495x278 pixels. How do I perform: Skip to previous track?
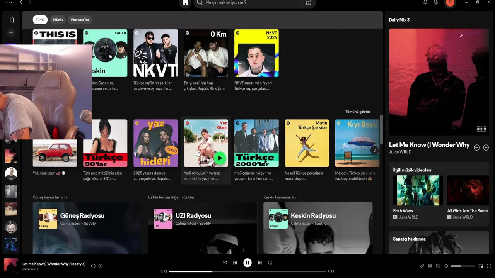pos(235,263)
